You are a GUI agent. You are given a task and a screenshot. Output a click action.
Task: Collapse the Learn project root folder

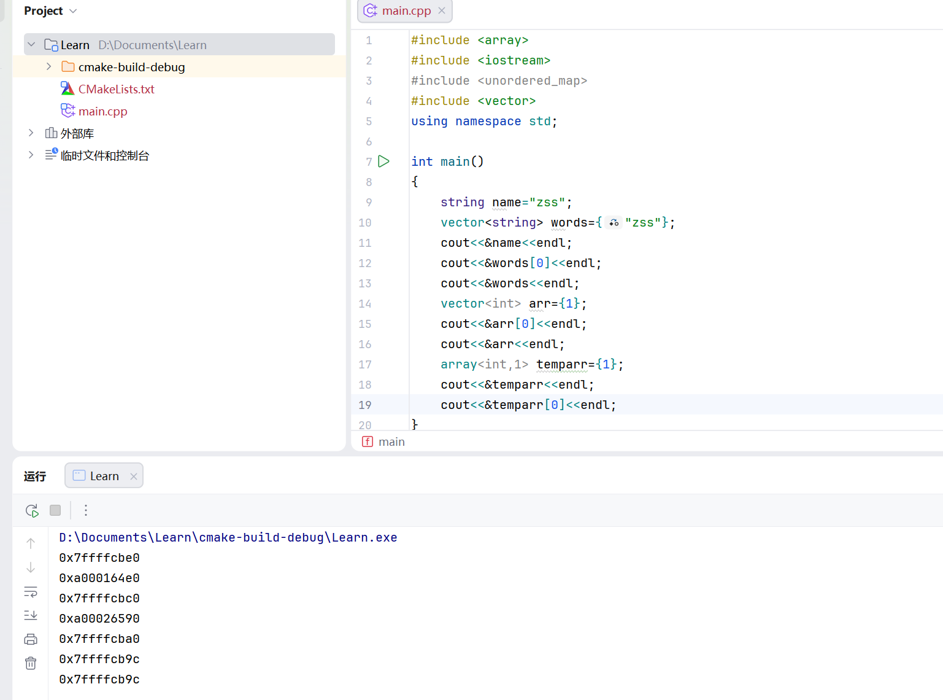[x=32, y=45]
